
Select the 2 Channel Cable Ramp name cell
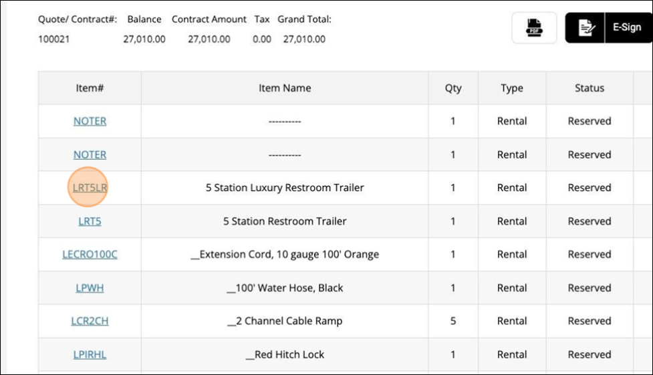coord(285,322)
